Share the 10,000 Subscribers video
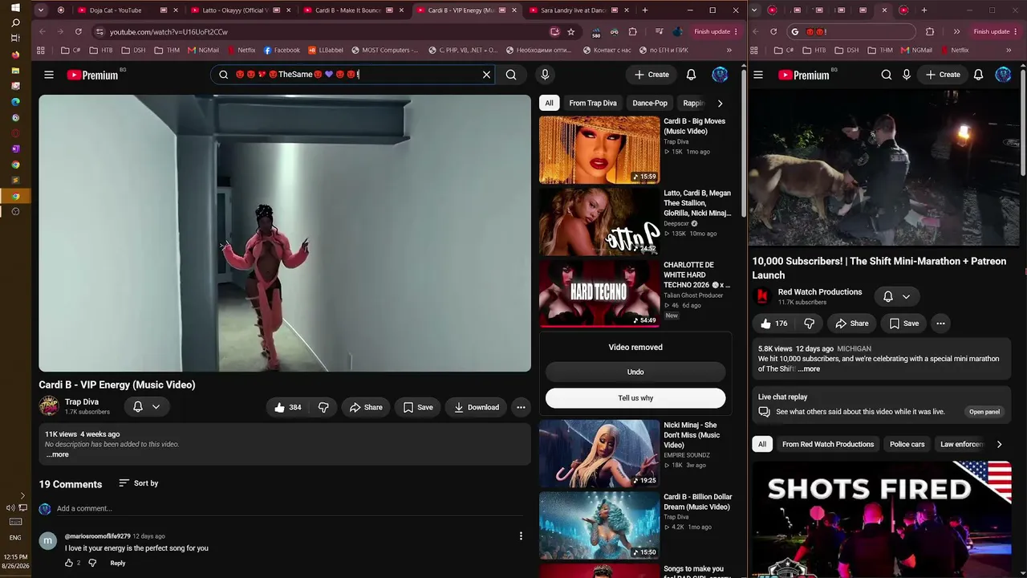This screenshot has width=1027, height=578. (851, 324)
